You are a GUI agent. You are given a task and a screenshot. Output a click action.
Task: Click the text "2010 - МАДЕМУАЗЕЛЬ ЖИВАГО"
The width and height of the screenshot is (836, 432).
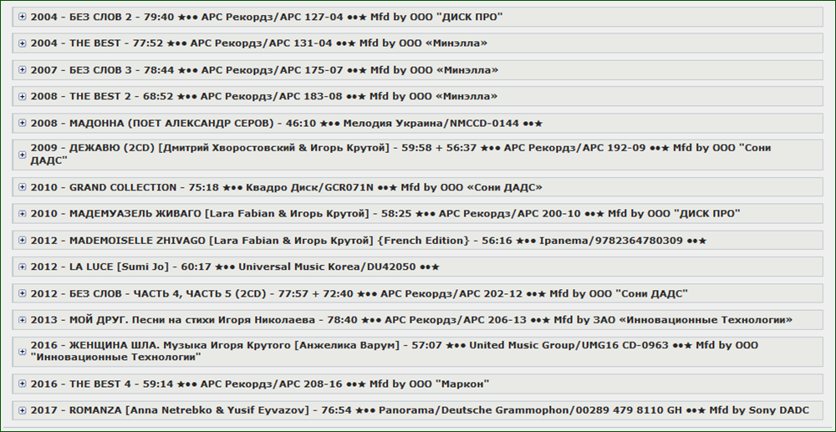[115, 214]
